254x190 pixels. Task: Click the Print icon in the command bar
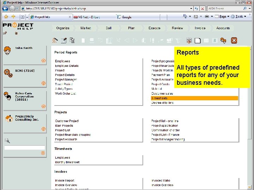point(207,16)
